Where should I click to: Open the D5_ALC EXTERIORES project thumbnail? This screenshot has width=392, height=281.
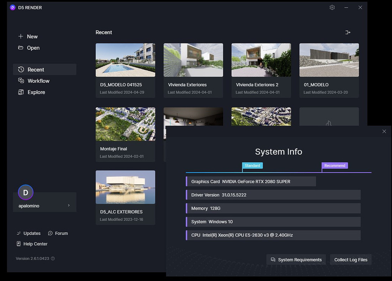[125, 187]
